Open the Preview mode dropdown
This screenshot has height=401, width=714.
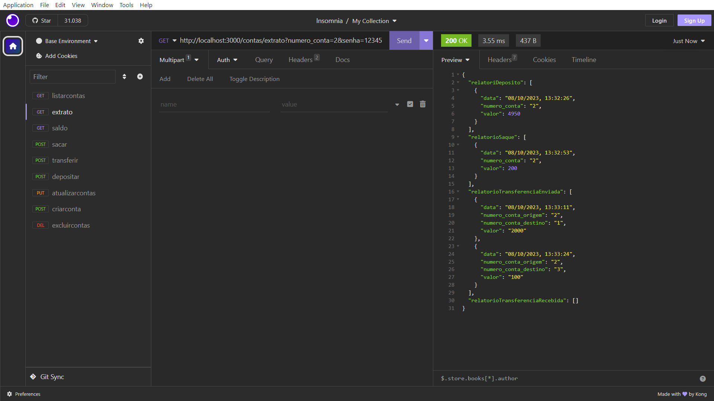455,60
